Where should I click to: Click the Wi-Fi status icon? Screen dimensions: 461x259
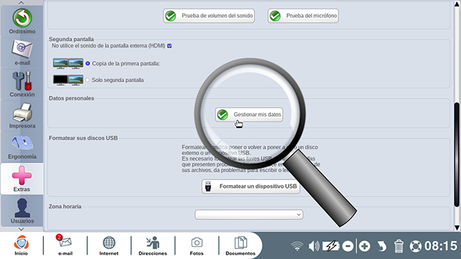[x=297, y=246]
